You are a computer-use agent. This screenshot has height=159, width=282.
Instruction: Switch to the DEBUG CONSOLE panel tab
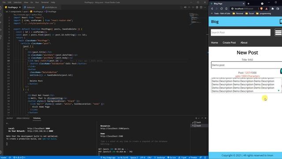point(23,118)
